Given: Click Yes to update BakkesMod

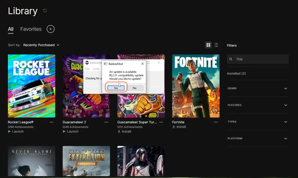Looking at the screenshot, I should point(116,88).
